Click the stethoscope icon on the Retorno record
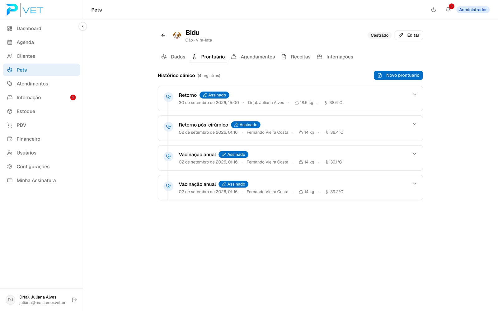The image size is (498, 311). 168,97
